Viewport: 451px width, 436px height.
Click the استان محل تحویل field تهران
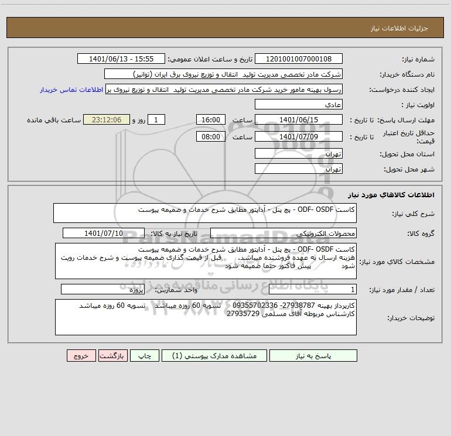coord(299,153)
